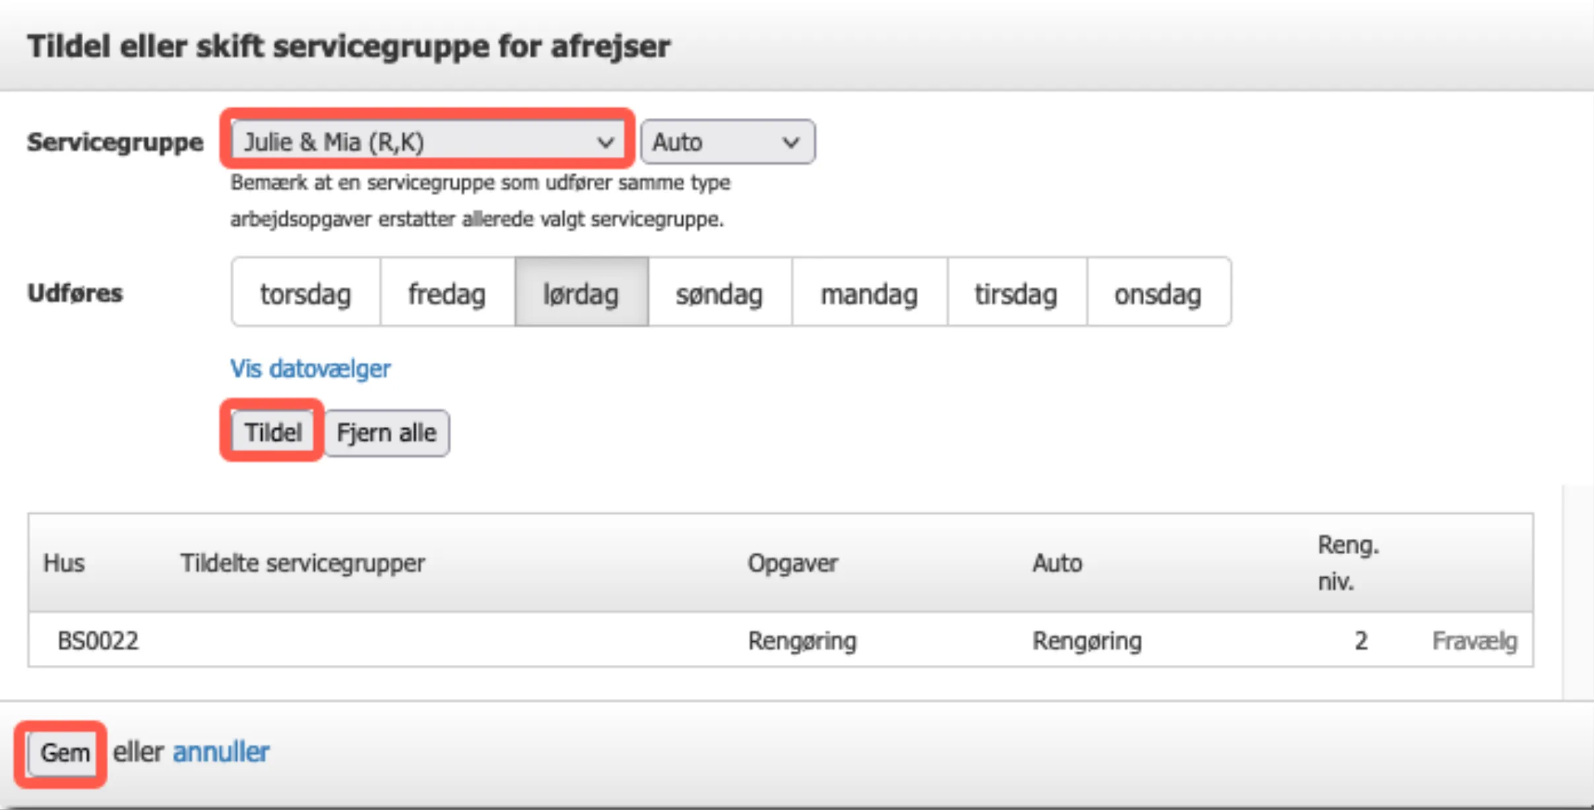The width and height of the screenshot is (1594, 810).
Task: Open the Julie & Mia servicegruppe dropdown
Action: (428, 142)
